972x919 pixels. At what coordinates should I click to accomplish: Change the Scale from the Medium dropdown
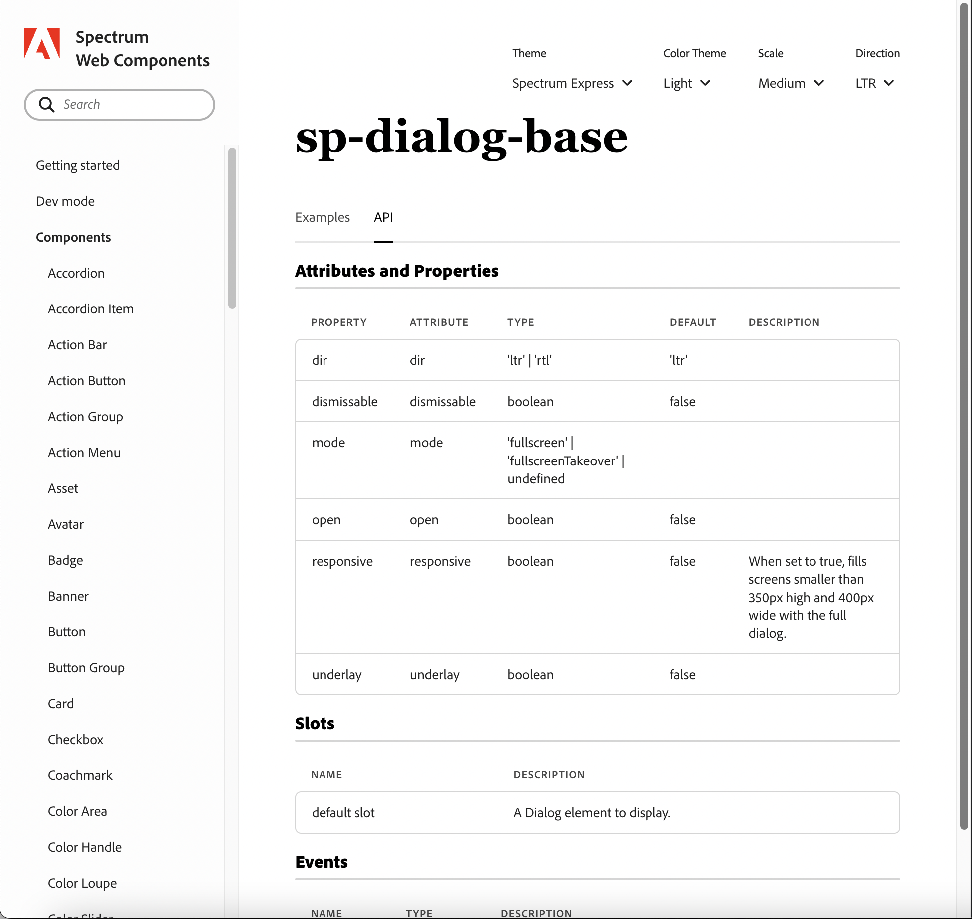pos(791,83)
